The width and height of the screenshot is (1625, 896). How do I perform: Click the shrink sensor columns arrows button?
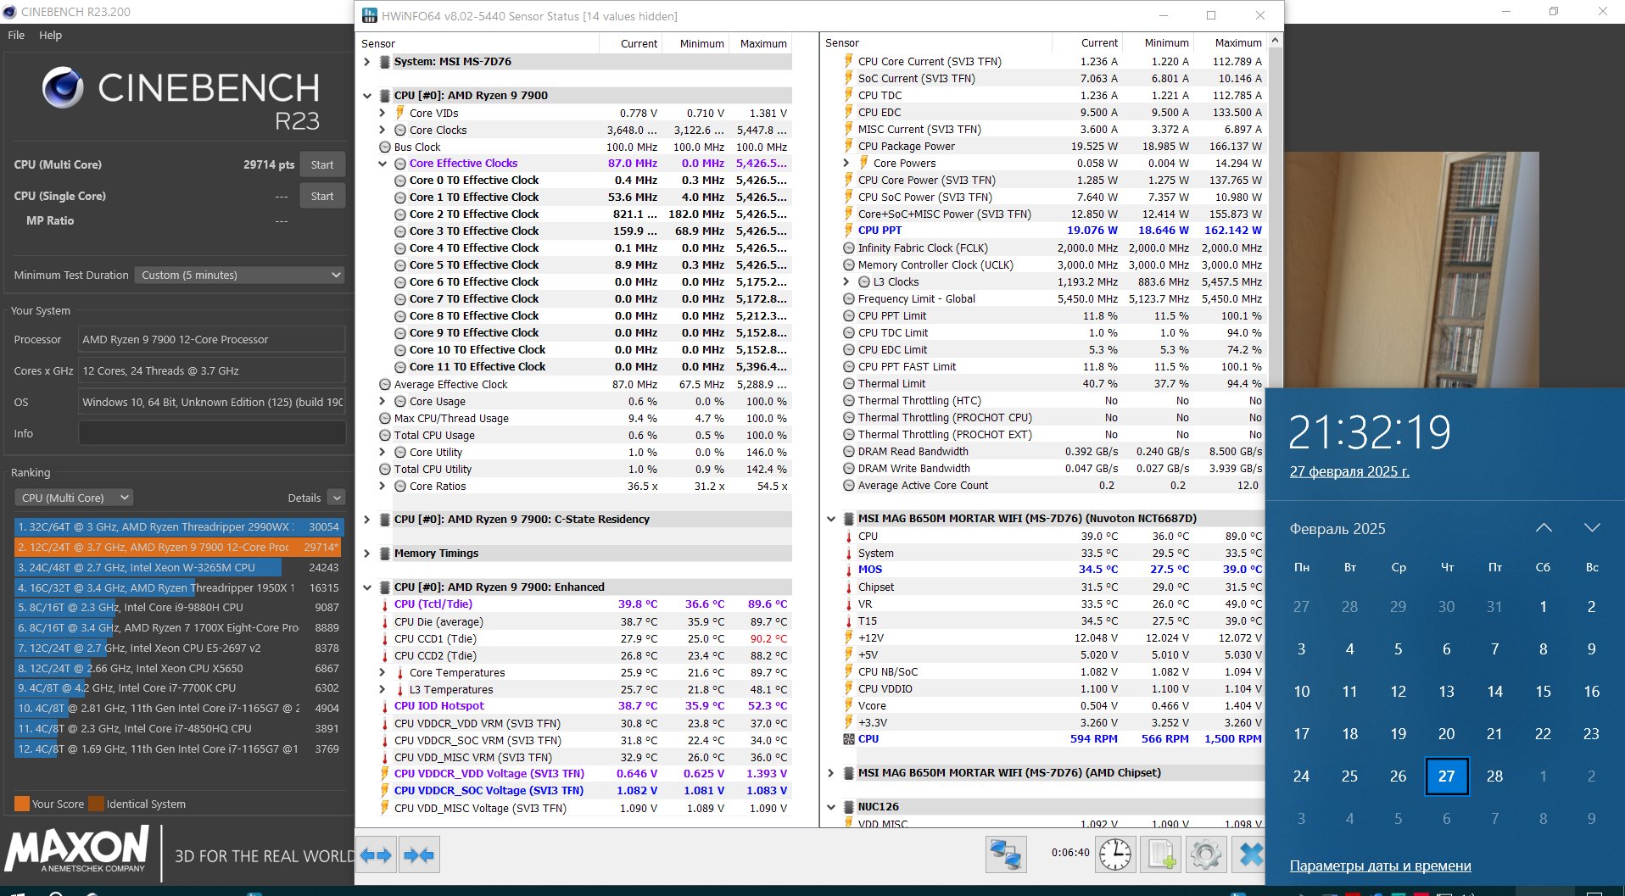pyautogui.click(x=419, y=855)
